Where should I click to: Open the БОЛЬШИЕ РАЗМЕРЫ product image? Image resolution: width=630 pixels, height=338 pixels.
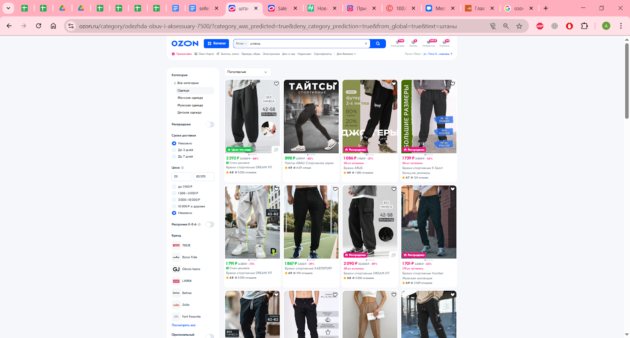(429, 117)
